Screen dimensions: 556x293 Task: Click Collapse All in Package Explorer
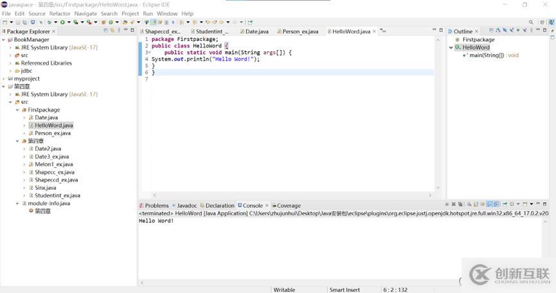click(105, 31)
